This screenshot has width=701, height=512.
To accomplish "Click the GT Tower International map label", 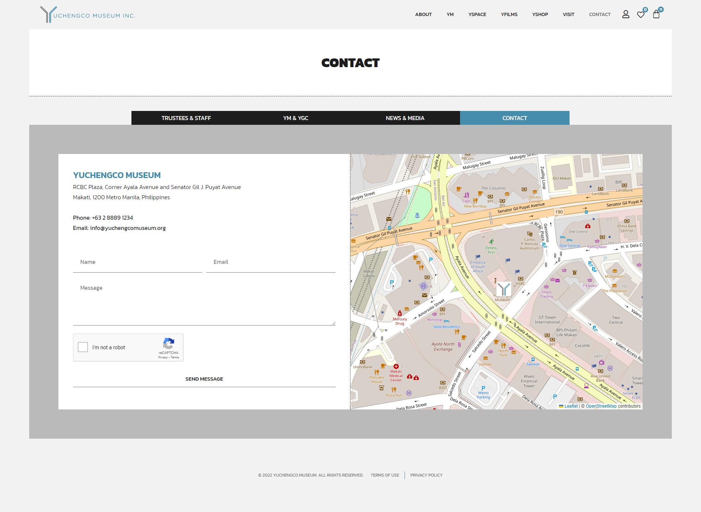I will click(x=547, y=320).
